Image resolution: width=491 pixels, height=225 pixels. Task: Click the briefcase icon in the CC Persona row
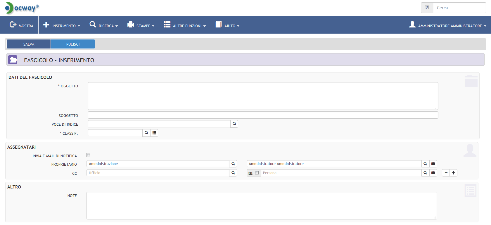click(x=433, y=173)
